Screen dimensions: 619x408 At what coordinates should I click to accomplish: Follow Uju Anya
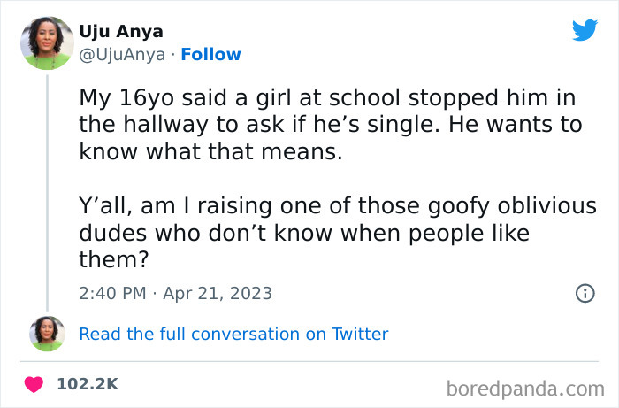[210, 54]
